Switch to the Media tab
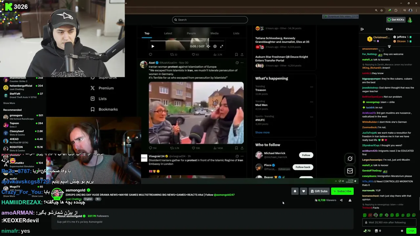 pyautogui.click(x=214, y=33)
